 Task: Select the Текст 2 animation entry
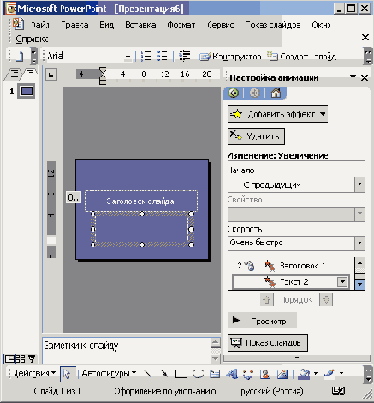point(291,282)
